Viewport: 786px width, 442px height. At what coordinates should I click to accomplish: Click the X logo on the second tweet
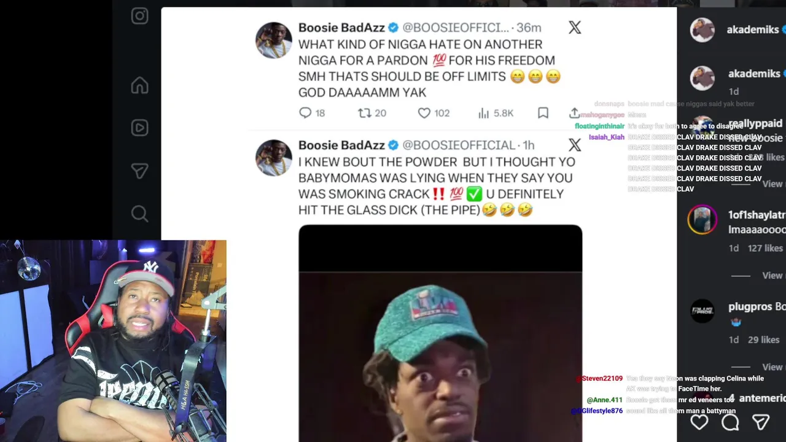point(575,145)
